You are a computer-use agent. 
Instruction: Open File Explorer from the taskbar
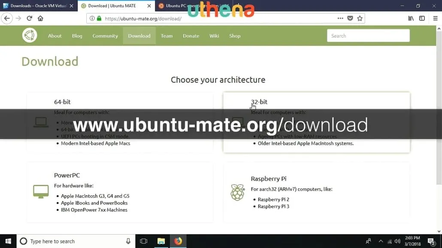(x=161, y=241)
